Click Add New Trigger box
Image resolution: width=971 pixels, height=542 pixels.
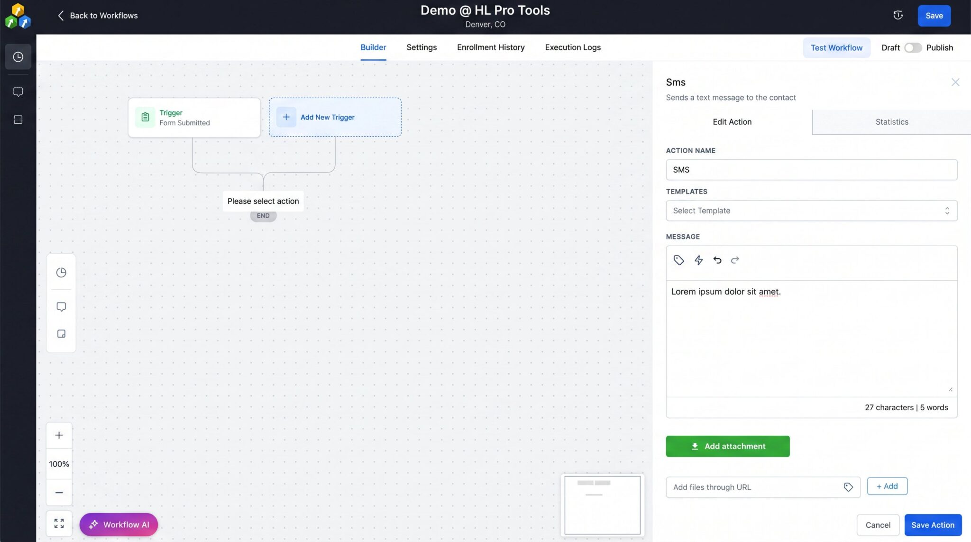pos(335,117)
